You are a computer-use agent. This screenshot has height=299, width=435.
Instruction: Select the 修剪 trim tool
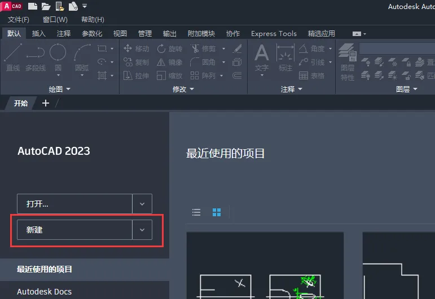point(203,48)
